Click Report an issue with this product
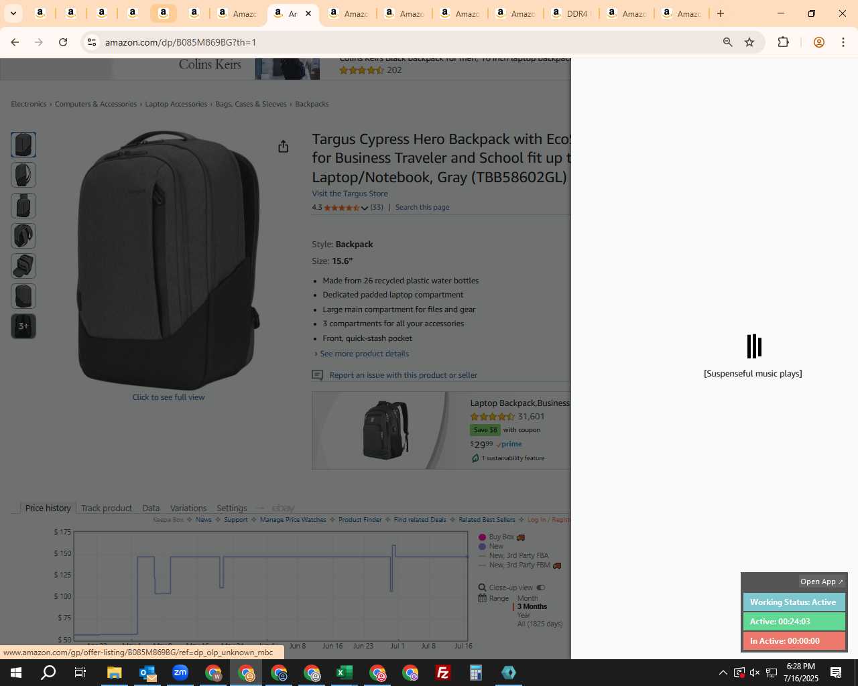Screen dimensions: 858x686 (x=404, y=375)
